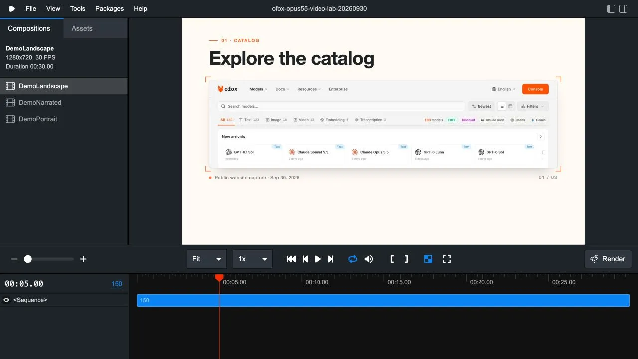Select the grid view icon in preview
This screenshot has height=359, width=638.
pos(510,106)
